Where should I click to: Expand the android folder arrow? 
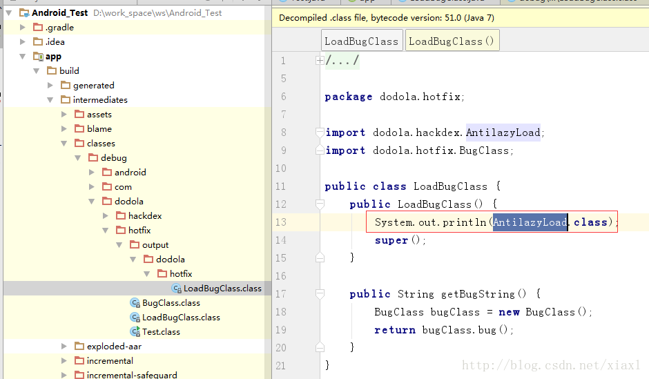(x=91, y=172)
